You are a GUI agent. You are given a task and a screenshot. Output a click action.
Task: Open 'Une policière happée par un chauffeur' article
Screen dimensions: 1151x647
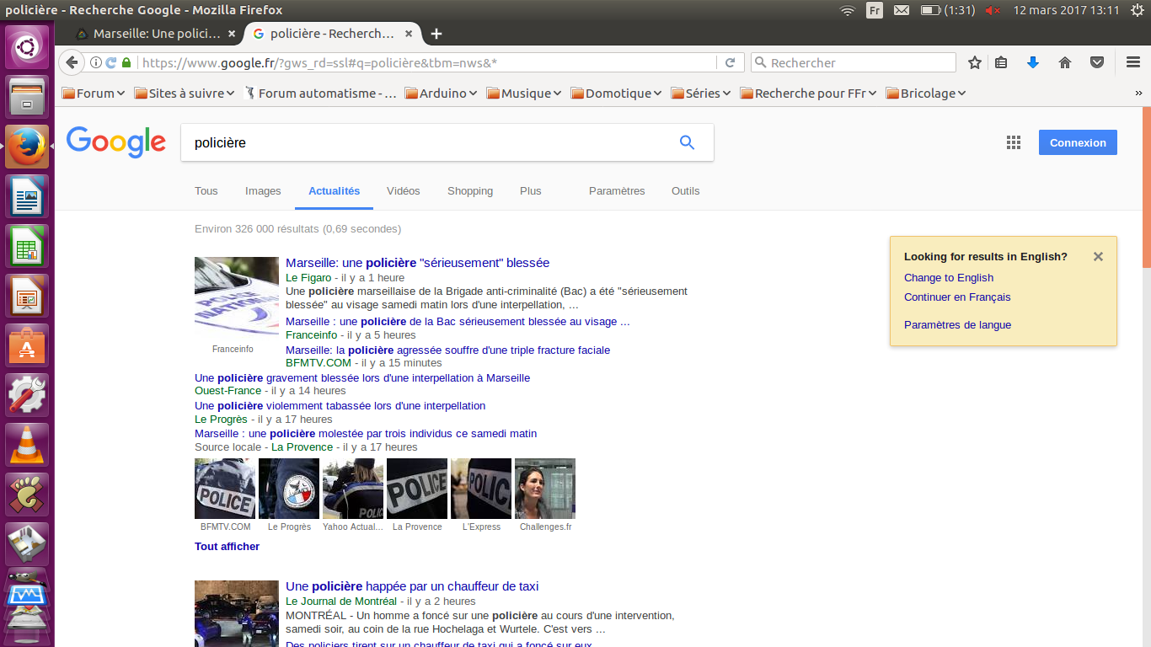tap(412, 586)
